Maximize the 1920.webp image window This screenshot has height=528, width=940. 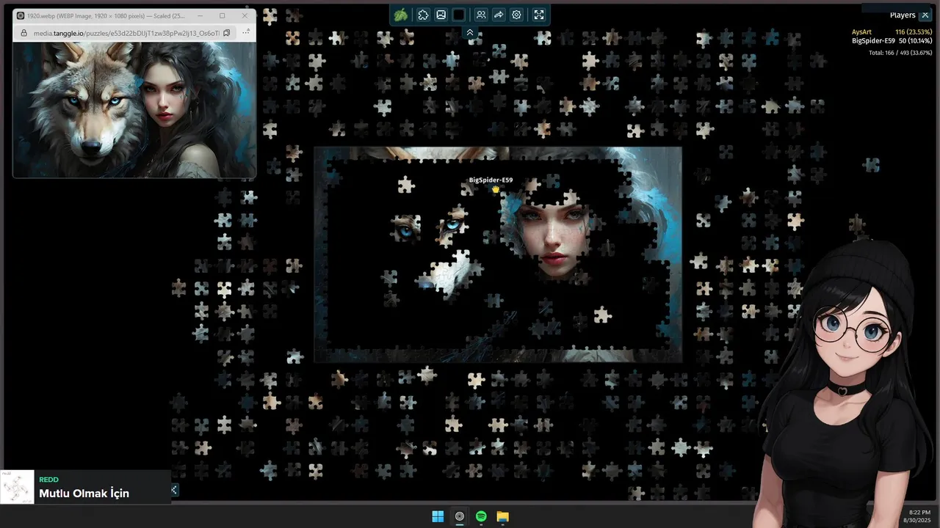click(x=222, y=15)
